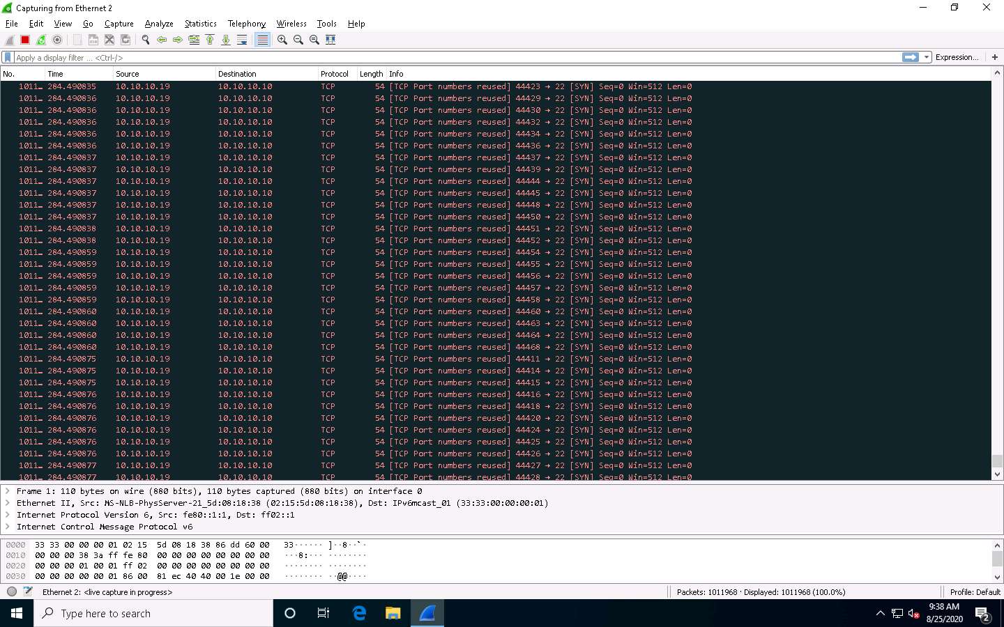Open the Windows Start menu
1004x627 pixels.
point(17,613)
